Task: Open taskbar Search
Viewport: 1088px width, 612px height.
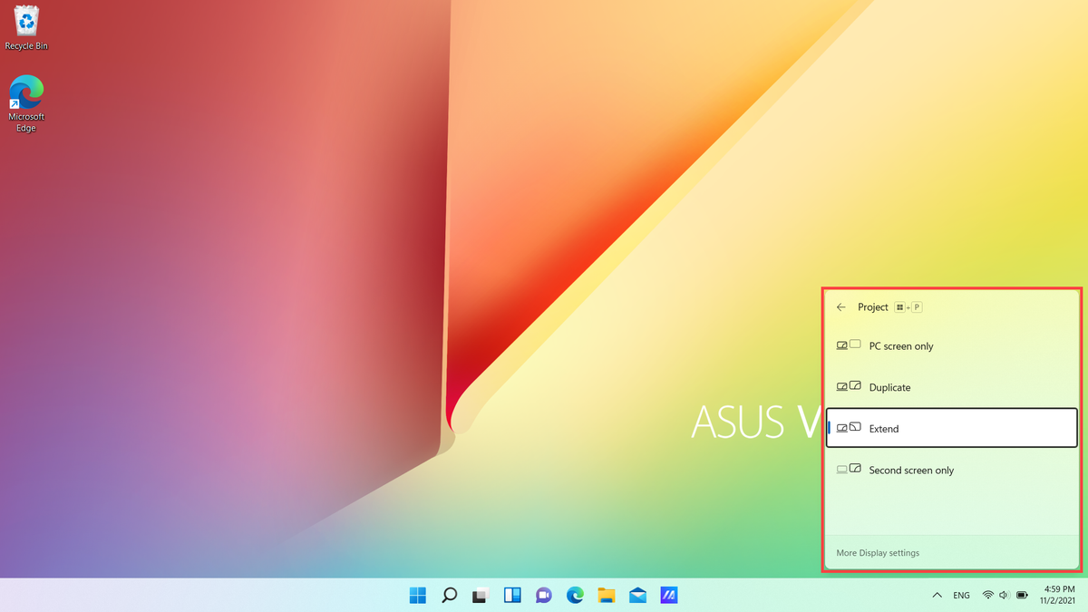Action: [449, 596]
